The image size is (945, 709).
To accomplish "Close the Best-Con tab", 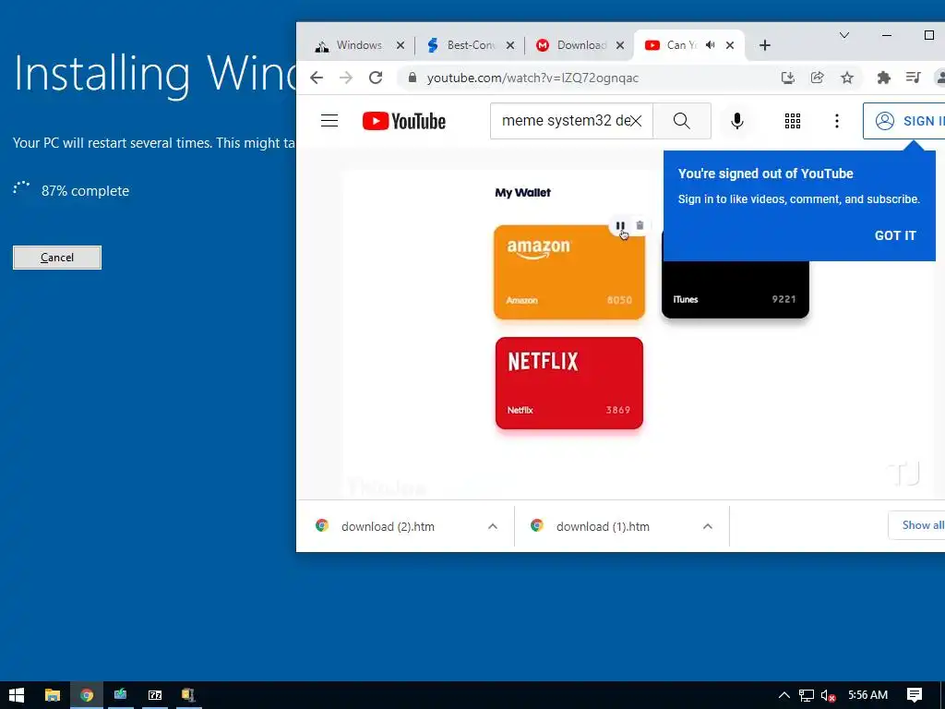I will click(x=509, y=45).
